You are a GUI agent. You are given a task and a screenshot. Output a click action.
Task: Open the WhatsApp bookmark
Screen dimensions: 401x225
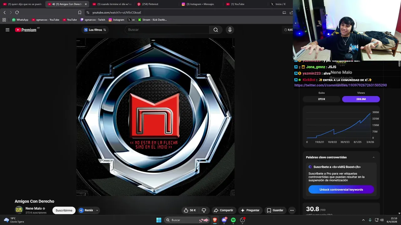20,20
